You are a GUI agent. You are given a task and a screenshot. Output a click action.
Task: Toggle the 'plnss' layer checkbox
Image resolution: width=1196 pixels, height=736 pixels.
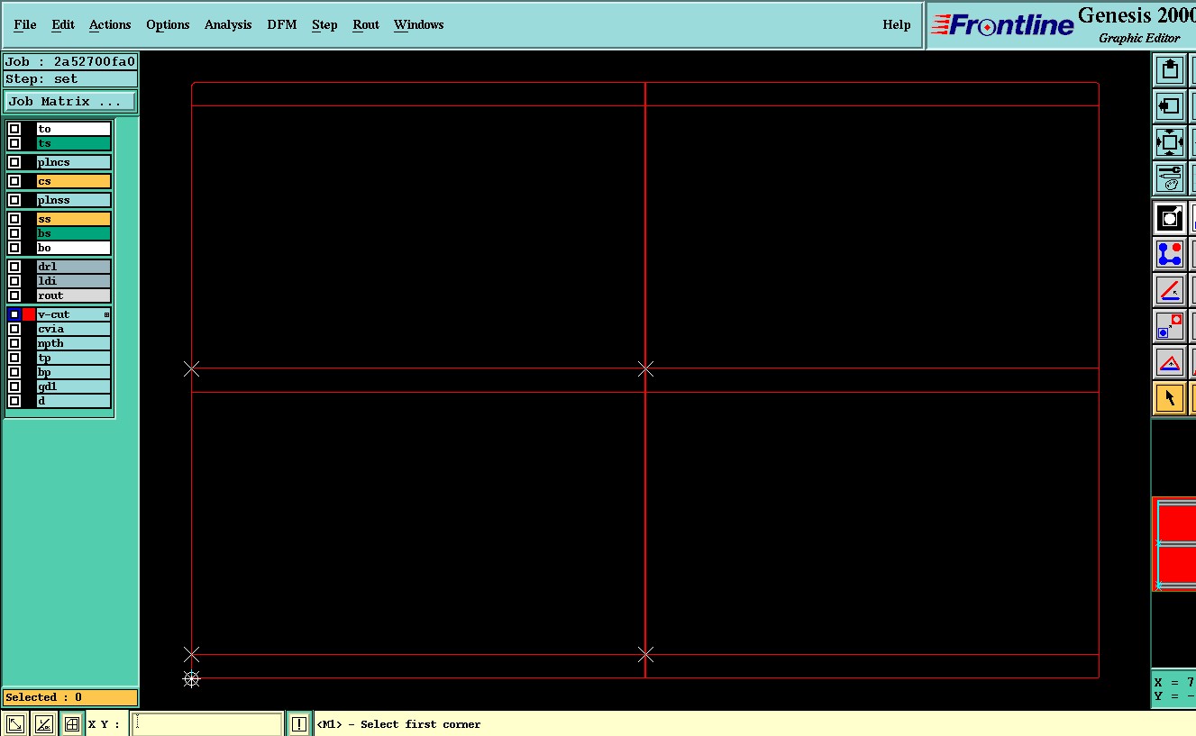[14, 200]
